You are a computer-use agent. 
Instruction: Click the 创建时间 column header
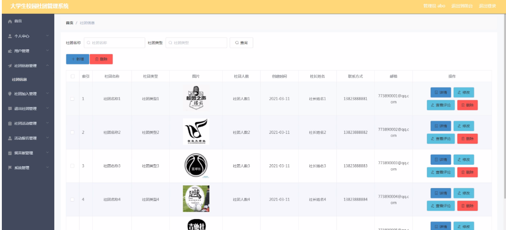click(279, 76)
